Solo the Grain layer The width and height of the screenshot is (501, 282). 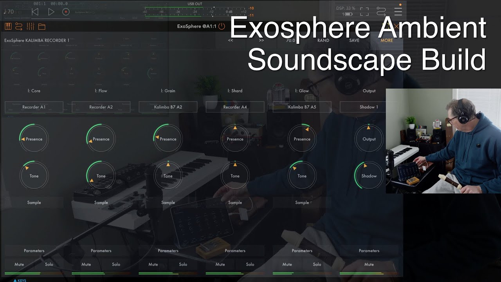[x=183, y=264]
